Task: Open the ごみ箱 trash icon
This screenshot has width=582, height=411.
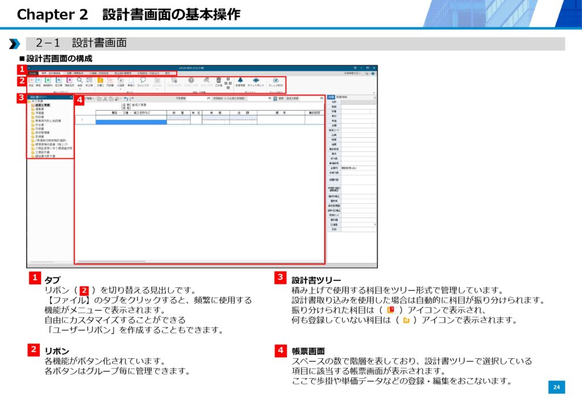Action: point(219,81)
